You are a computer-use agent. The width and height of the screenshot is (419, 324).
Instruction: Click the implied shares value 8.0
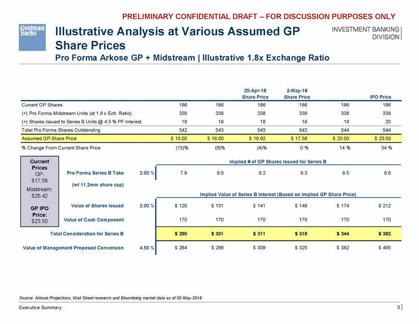pos(220,173)
